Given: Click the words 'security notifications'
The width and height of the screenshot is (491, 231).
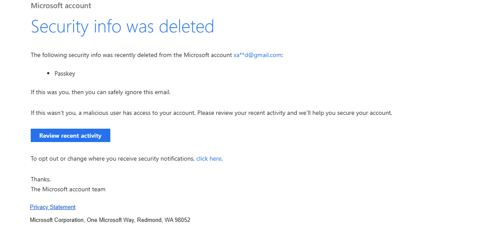Looking at the screenshot, I should point(170,158).
